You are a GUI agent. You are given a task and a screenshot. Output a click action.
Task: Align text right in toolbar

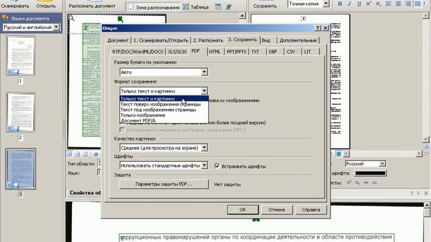tap(408, 3)
